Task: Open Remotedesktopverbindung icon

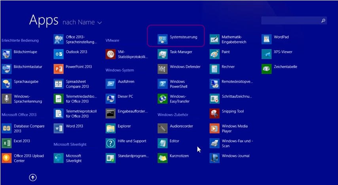Action: 215,84
